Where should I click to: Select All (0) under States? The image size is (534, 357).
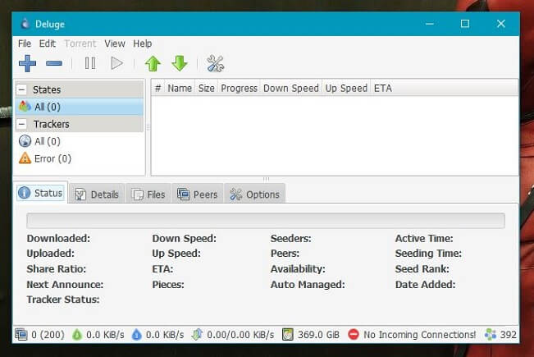(79, 107)
